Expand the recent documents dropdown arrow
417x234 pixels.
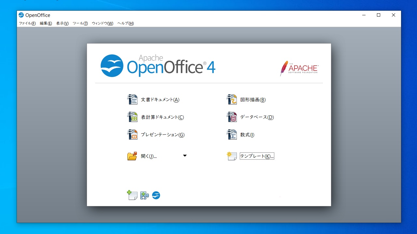click(x=185, y=156)
